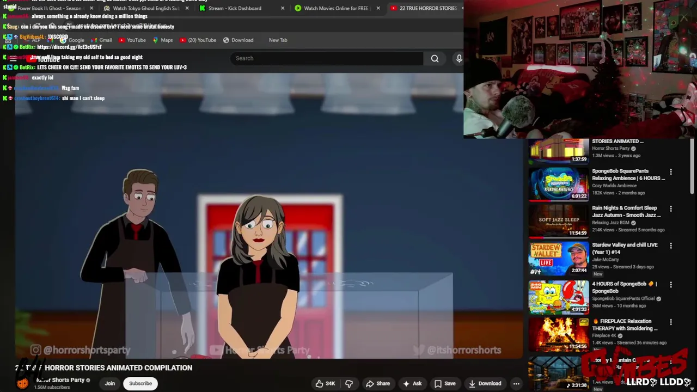Screen dimensions: 697x392
Task: Click into the YouTube Search field
Action: pyautogui.click(x=327, y=58)
